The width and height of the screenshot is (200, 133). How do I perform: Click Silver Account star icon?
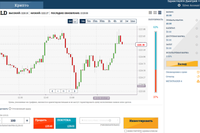[x=179, y=5]
